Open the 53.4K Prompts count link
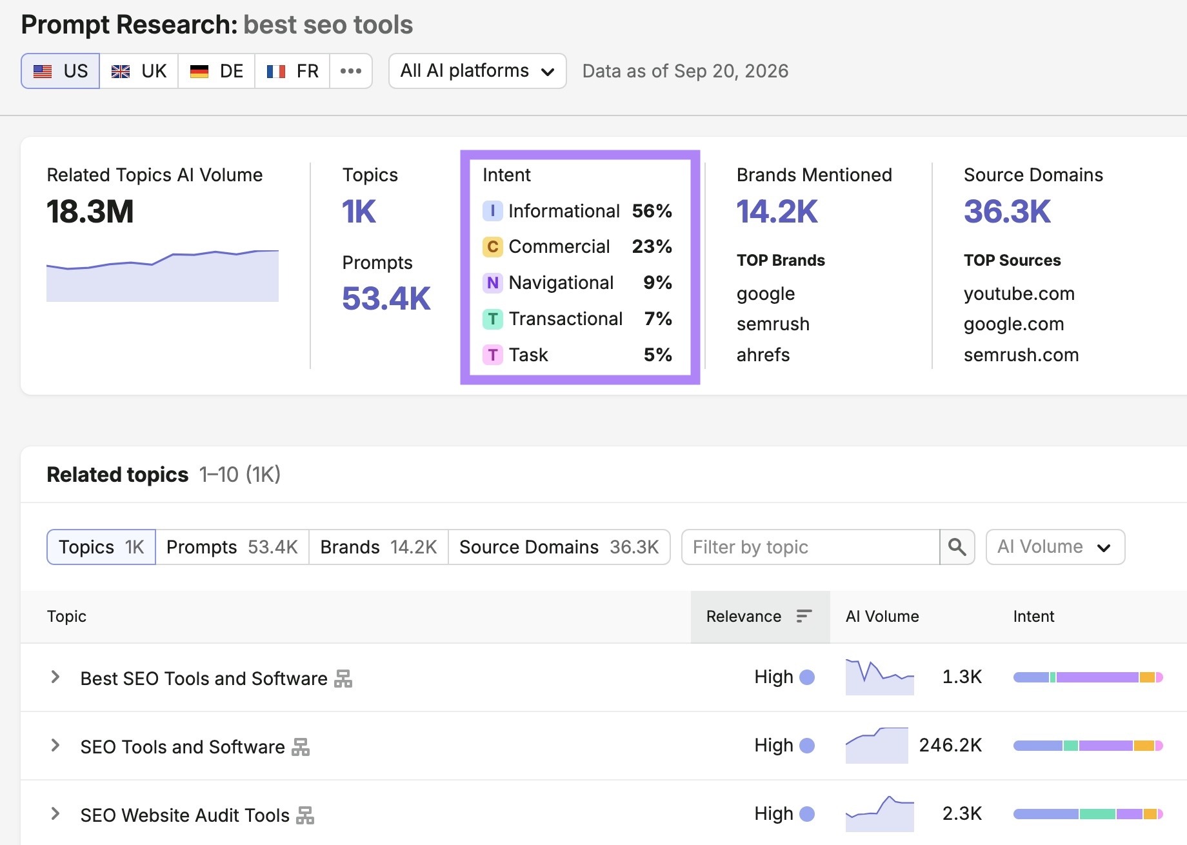This screenshot has height=845, width=1187. point(386,299)
